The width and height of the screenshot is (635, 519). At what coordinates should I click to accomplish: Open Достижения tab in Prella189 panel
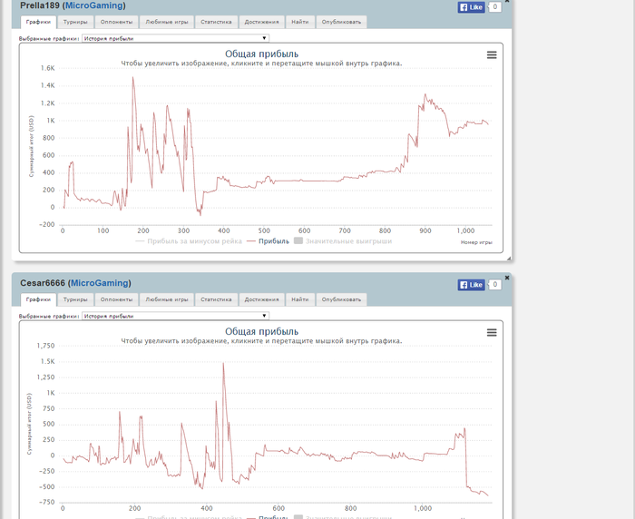pos(261,22)
